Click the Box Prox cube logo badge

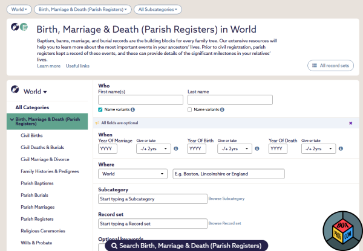[342, 231]
